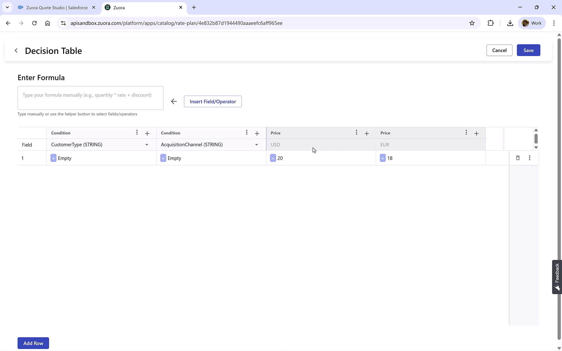Image resolution: width=562 pixels, height=351 pixels.
Task: Save the decision table
Action: pyautogui.click(x=528, y=50)
